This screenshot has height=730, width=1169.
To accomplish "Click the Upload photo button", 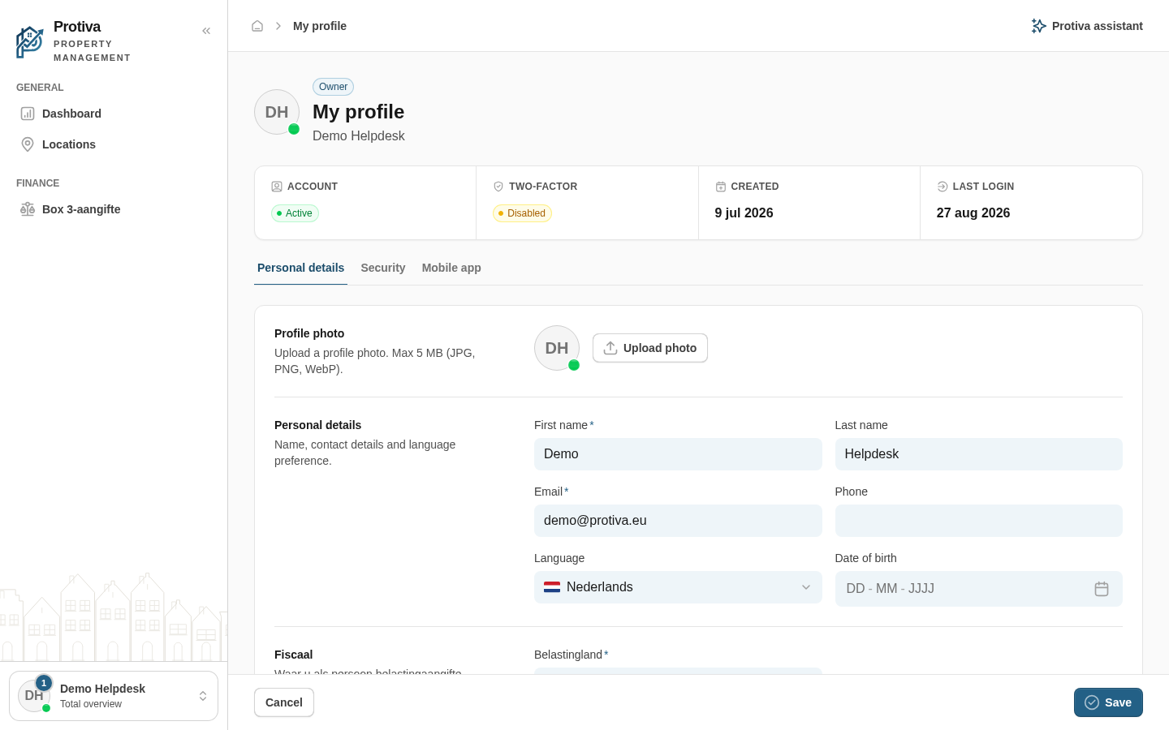I will (650, 348).
